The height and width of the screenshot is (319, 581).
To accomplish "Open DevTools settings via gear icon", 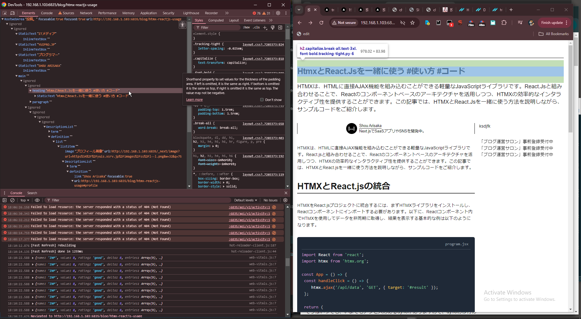I will [278, 13].
